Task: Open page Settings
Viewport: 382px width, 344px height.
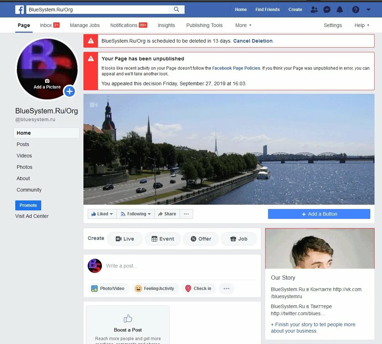Action: (x=333, y=25)
